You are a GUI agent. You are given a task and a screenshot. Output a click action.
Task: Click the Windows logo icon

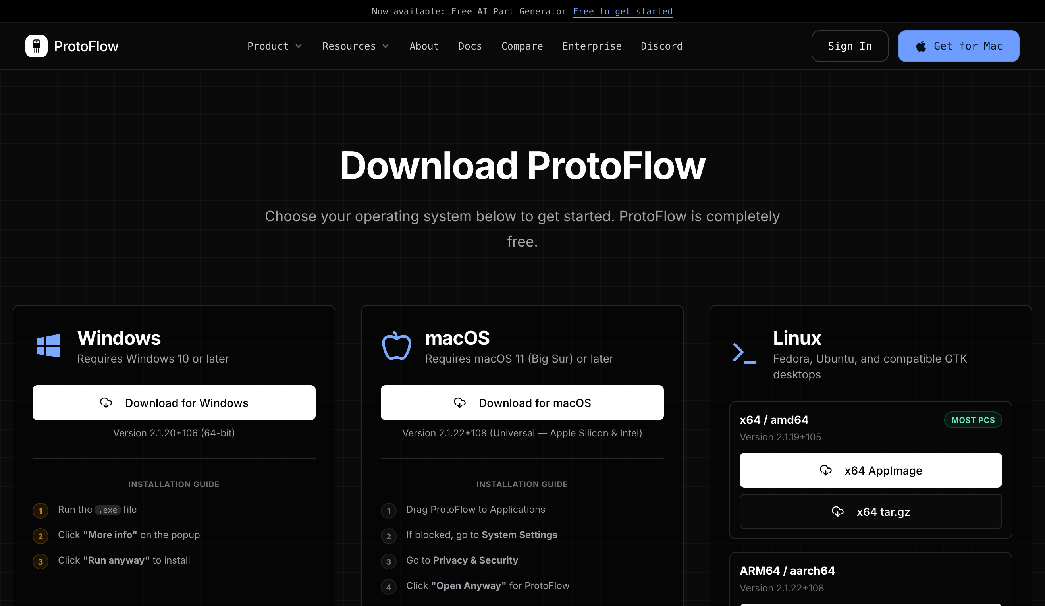tap(48, 345)
